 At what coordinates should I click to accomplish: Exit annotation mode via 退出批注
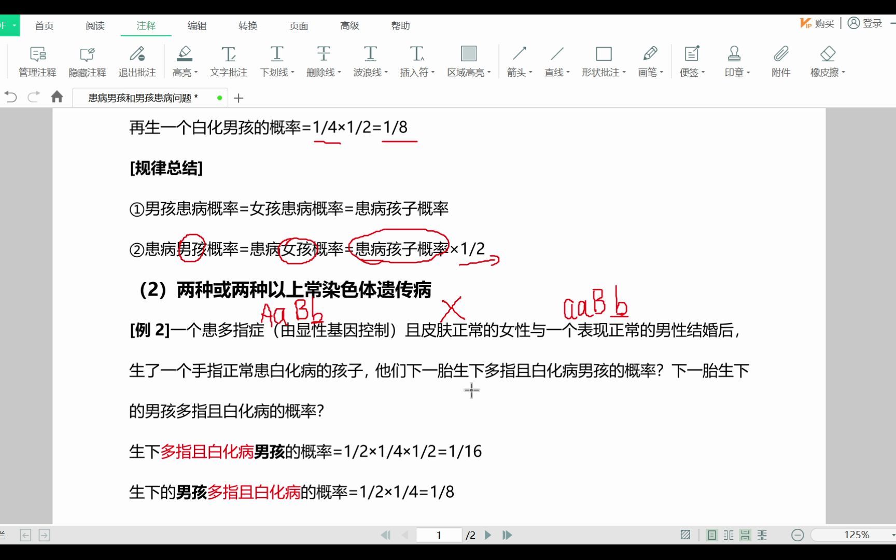(x=137, y=62)
